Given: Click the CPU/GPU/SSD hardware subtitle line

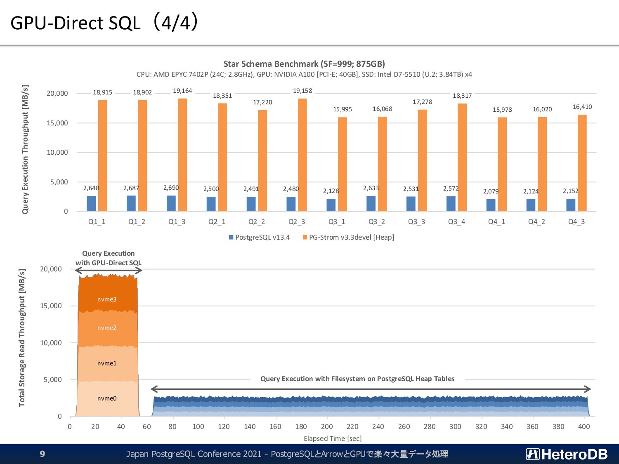Looking at the screenshot, I should pyautogui.click(x=304, y=75).
